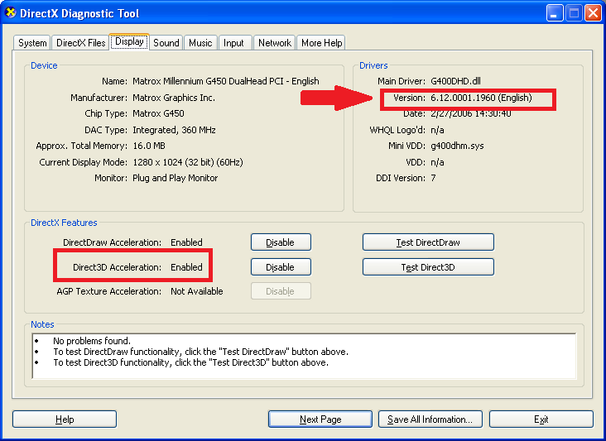Click the Notes group label

42,324
